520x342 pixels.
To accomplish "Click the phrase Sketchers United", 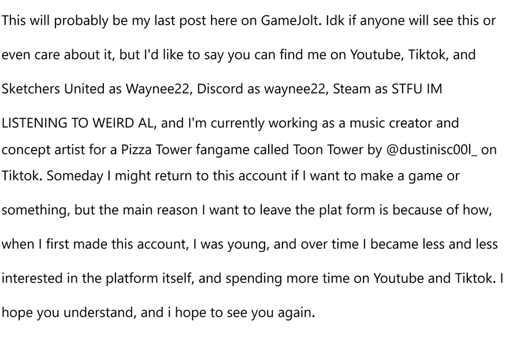I will (53, 89).
